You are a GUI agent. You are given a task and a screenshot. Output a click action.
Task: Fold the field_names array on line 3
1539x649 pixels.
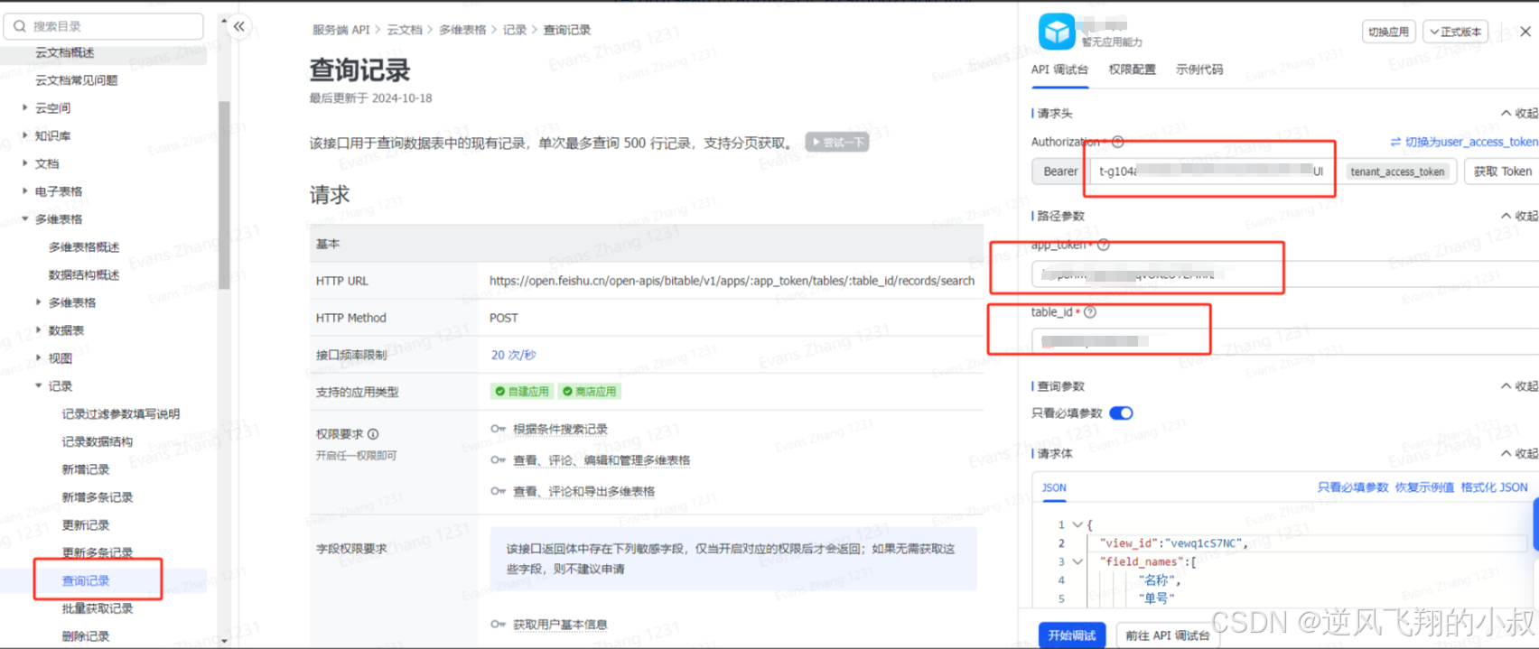coord(1077,561)
